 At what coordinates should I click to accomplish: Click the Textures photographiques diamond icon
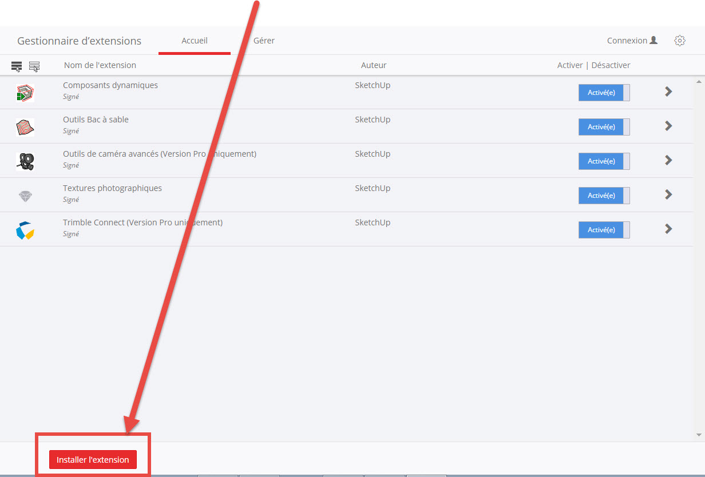point(25,196)
